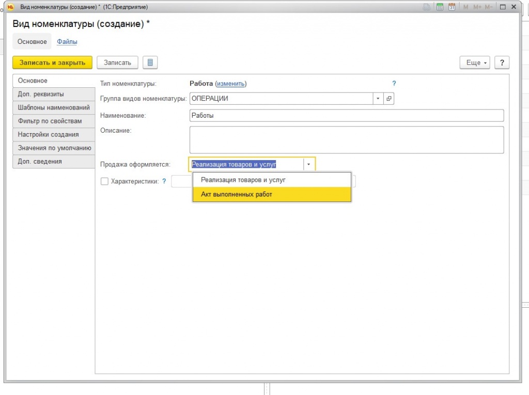Enable the Характеристики checkbox
Image resolution: width=529 pixels, height=395 pixels.
(x=104, y=181)
